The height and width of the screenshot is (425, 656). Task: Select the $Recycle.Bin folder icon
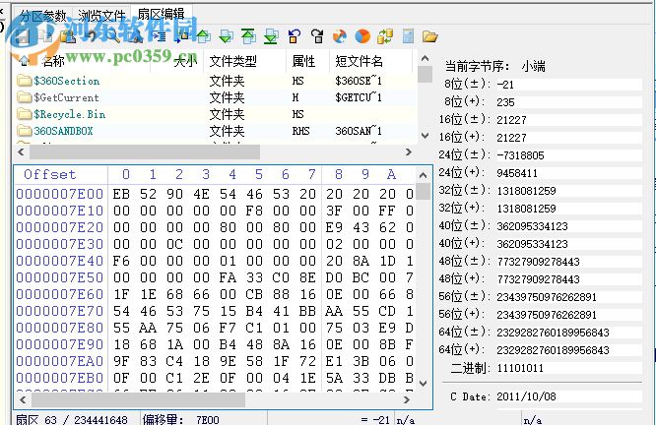[x=25, y=114]
